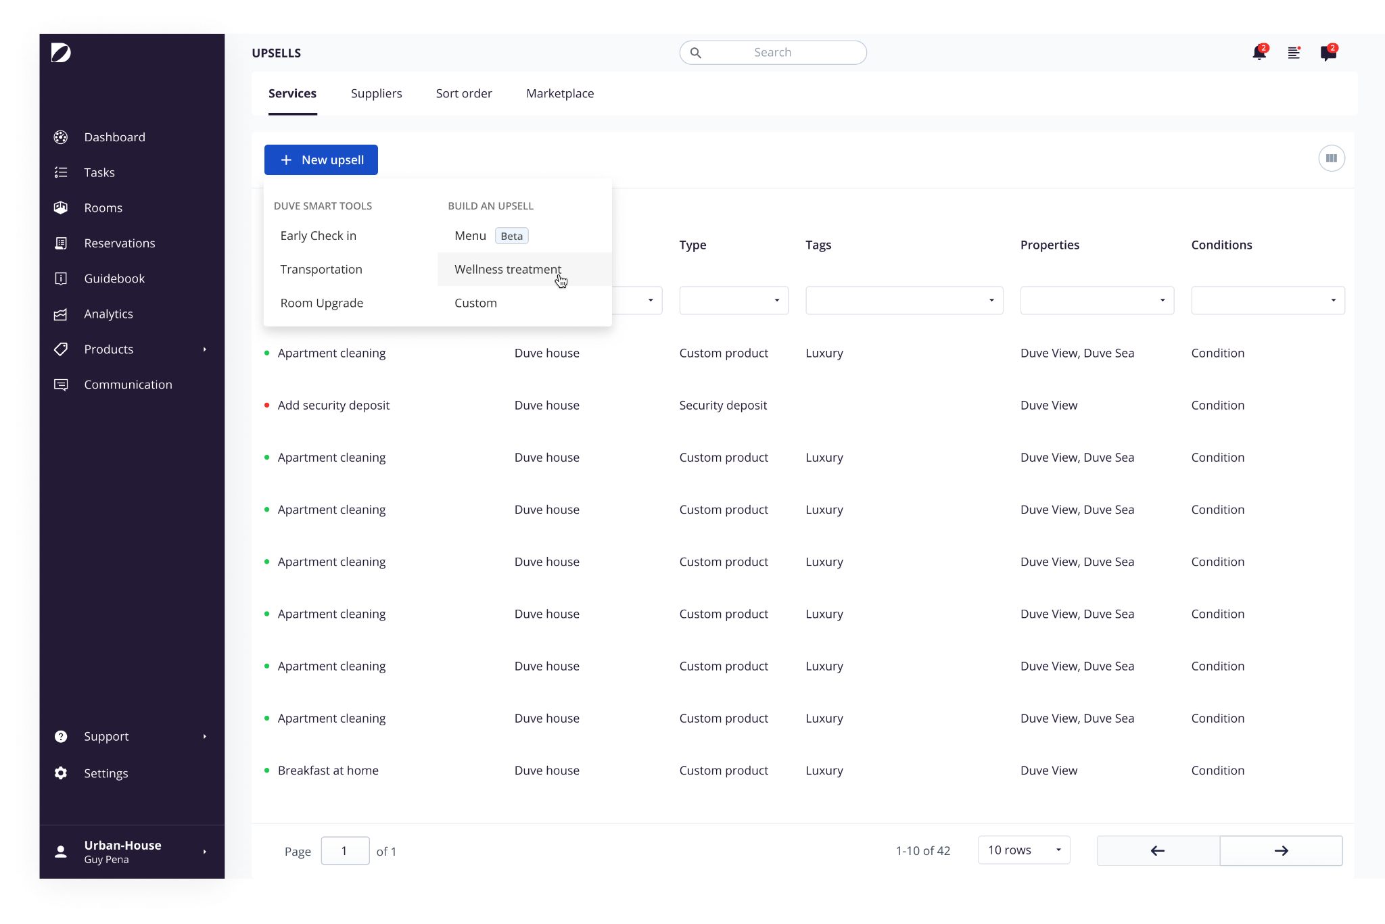Open the partially hidden filter dropdown beside the menu
The width and height of the screenshot is (1385, 924).
click(637, 300)
